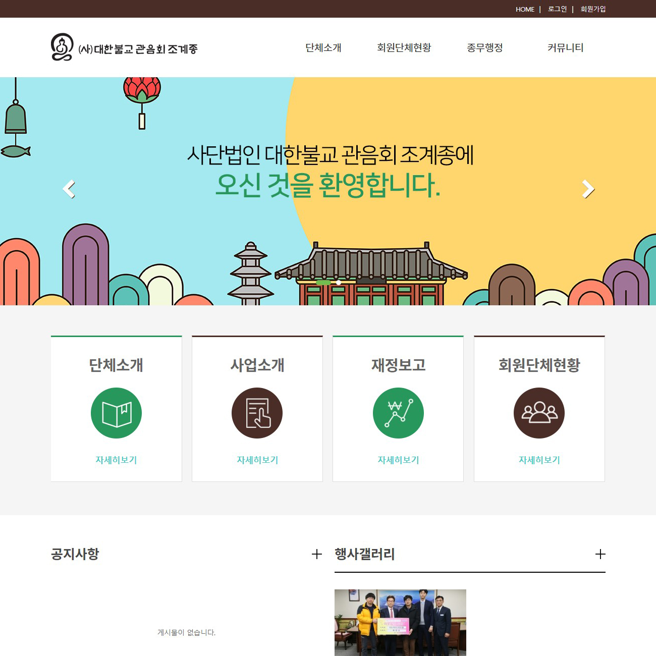This screenshot has width=656, height=656.
Task: Expand 행사갤러리 with the plus icon
Action: pyautogui.click(x=600, y=555)
